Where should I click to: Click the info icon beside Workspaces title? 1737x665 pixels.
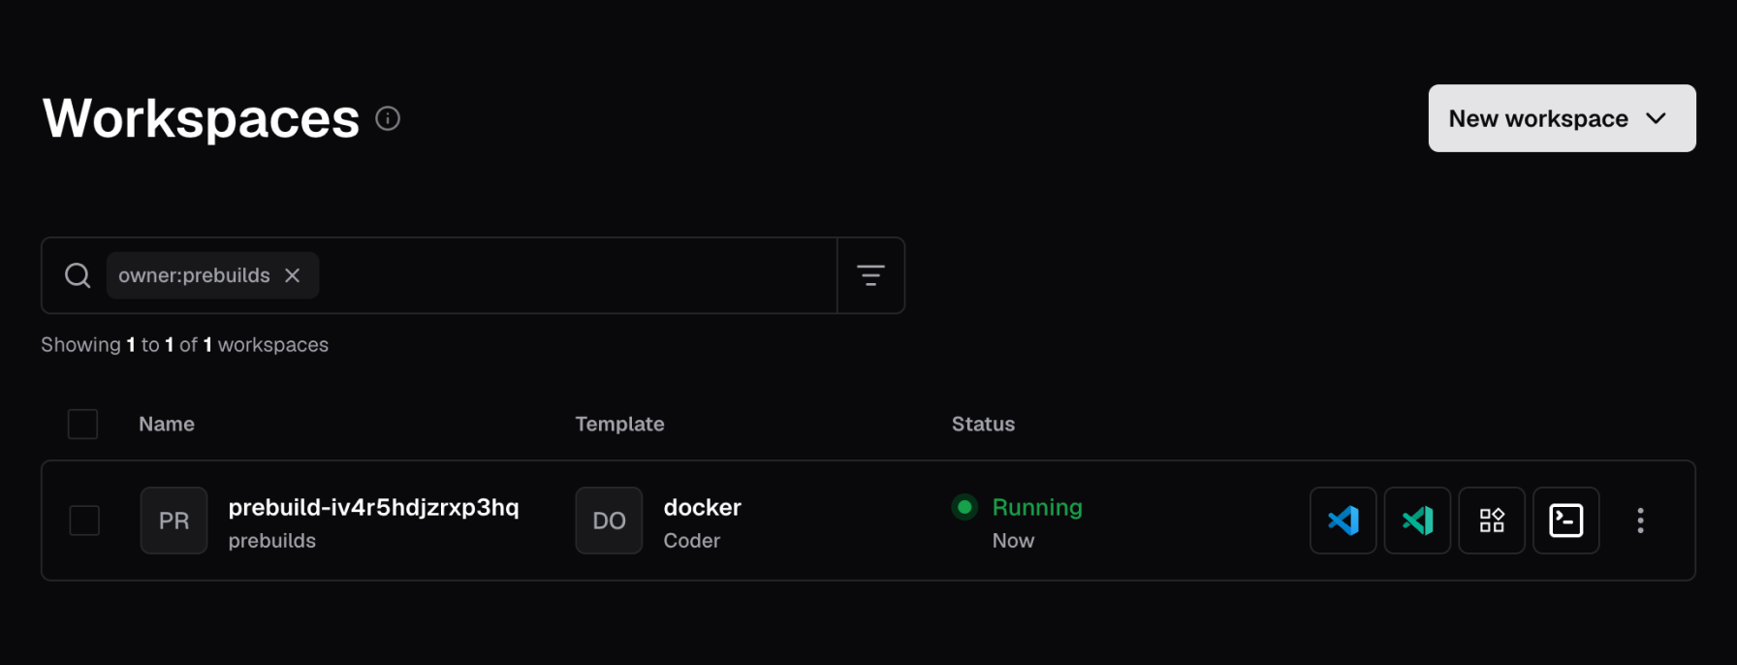388,118
